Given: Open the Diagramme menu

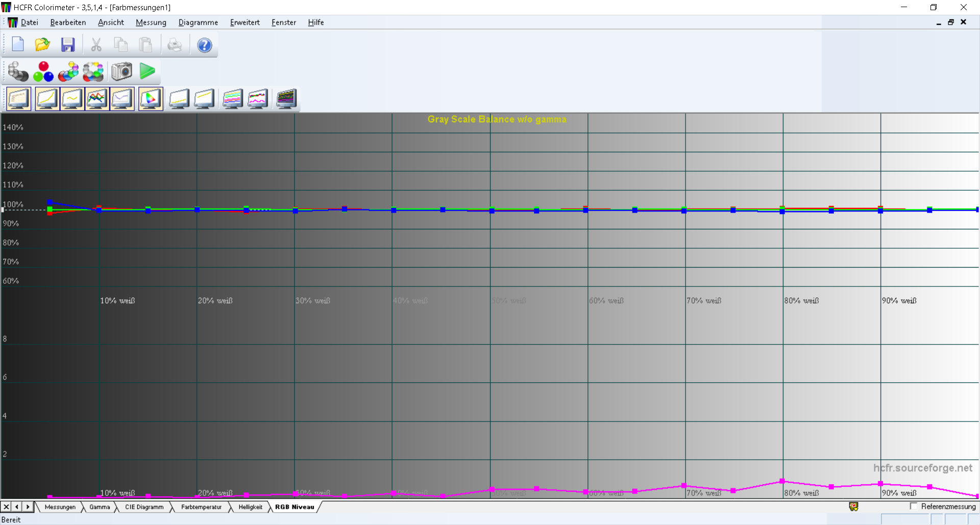Looking at the screenshot, I should click(198, 22).
